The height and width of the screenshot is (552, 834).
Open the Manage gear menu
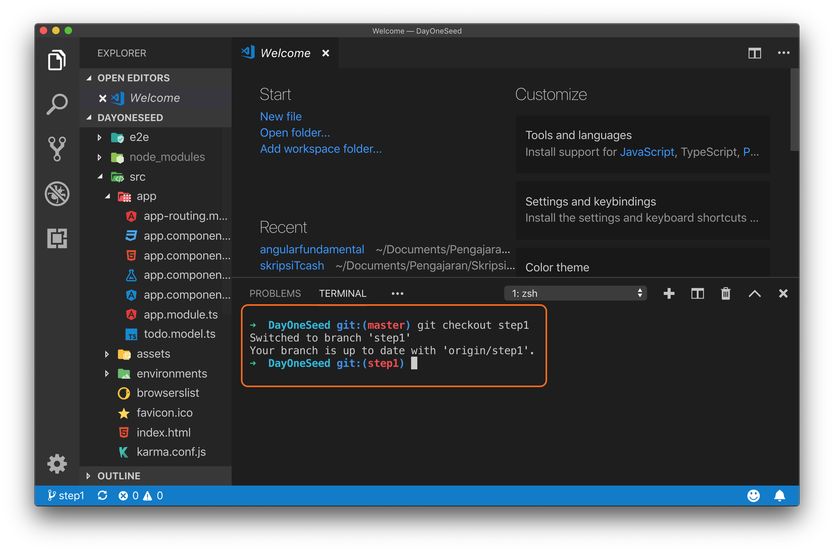click(57, 464)
